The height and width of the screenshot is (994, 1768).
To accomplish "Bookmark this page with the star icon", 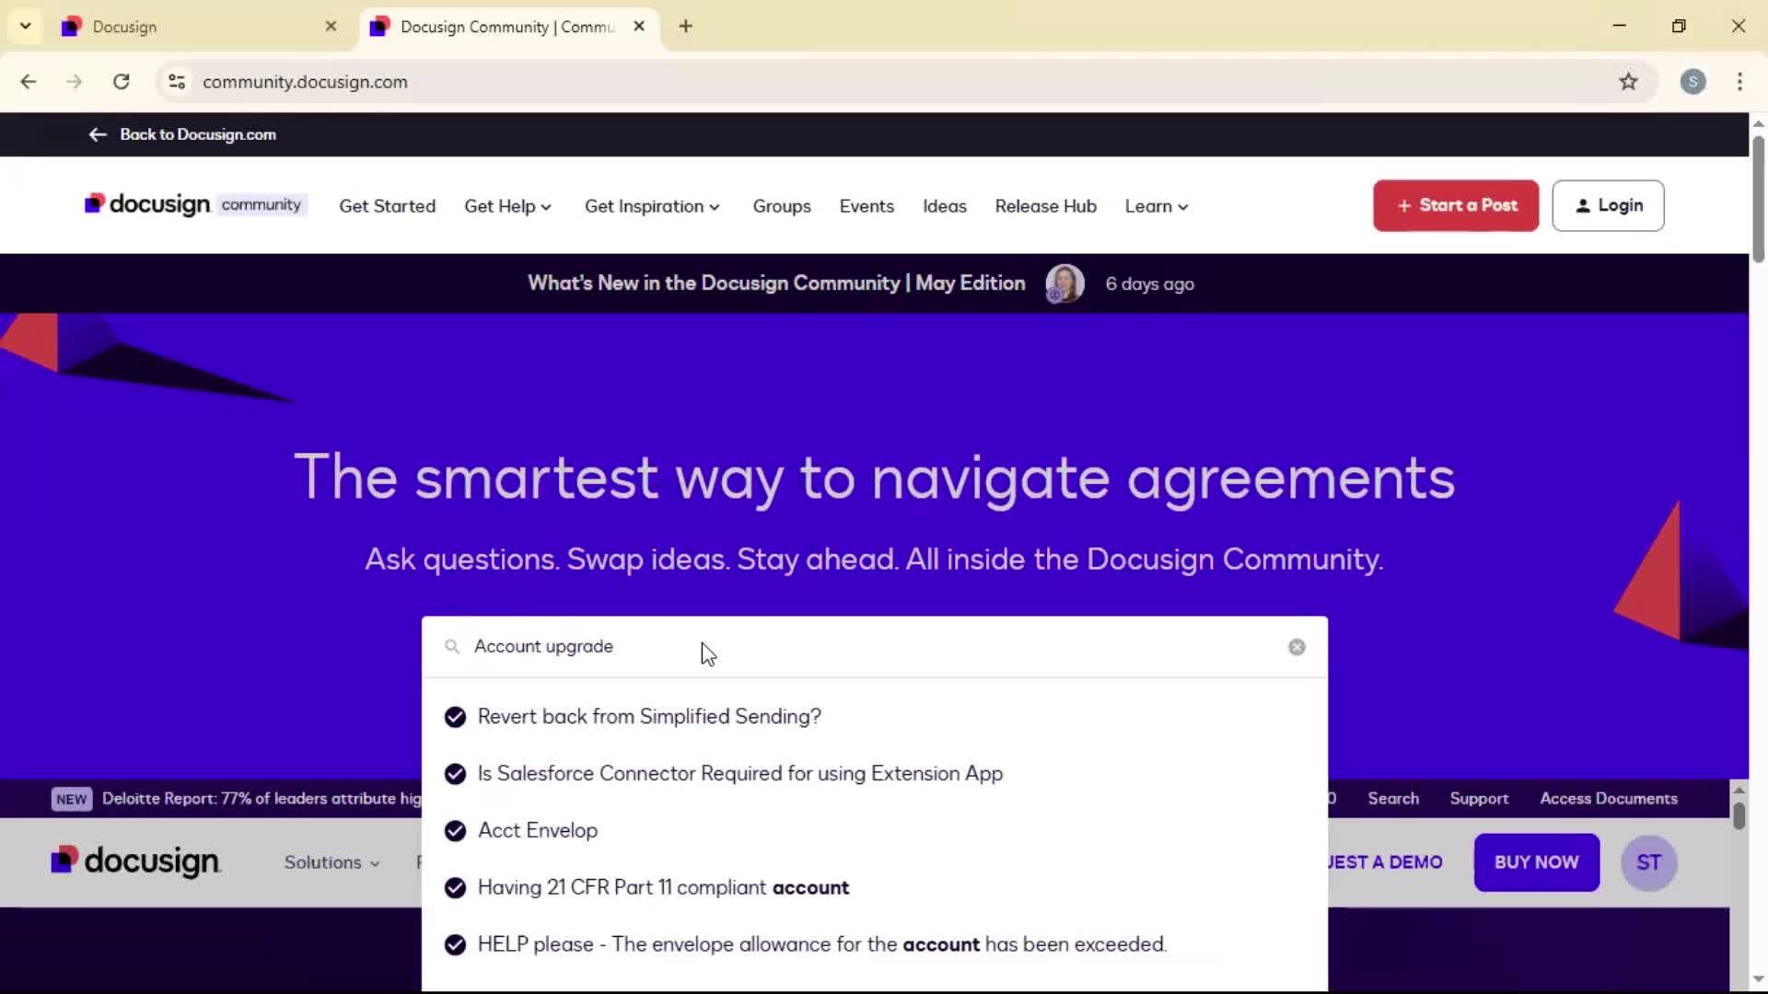I will (1628, 82).
